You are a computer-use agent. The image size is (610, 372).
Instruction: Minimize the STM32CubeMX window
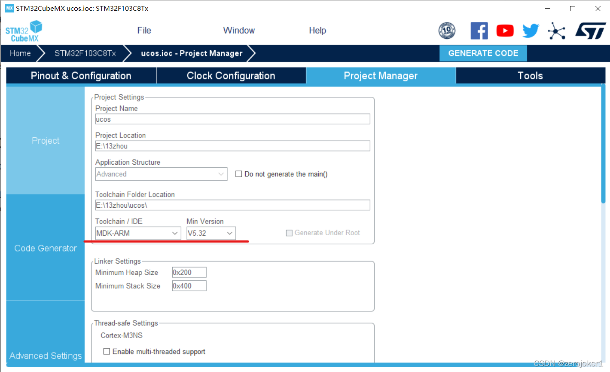pos(548,9)
